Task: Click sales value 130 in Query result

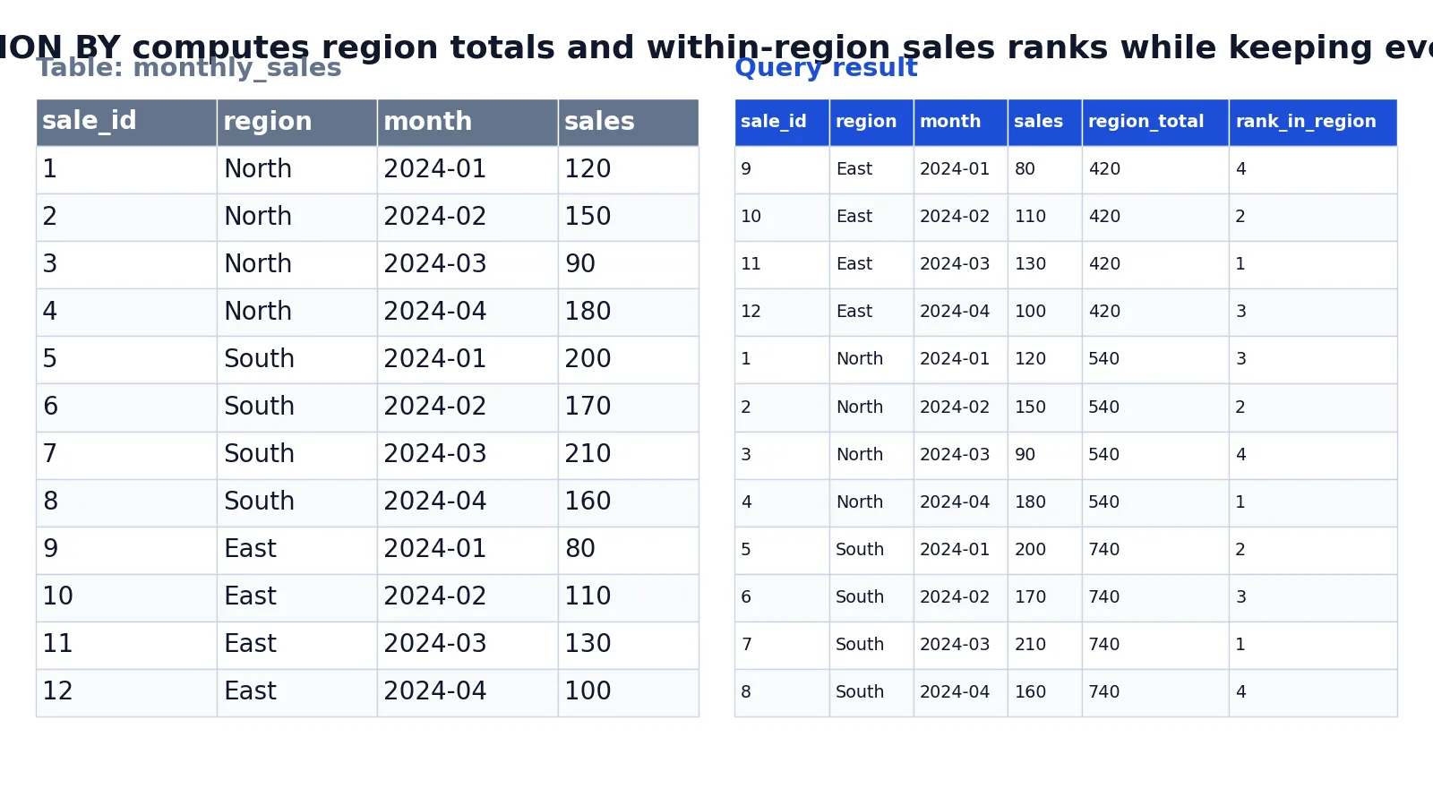Action: tap(1044, 265)
